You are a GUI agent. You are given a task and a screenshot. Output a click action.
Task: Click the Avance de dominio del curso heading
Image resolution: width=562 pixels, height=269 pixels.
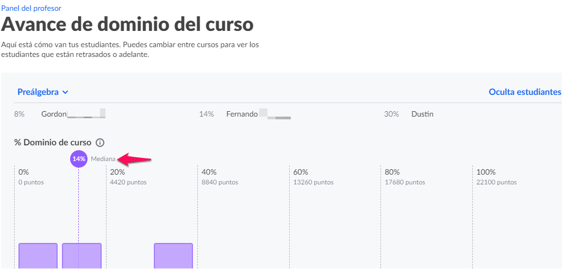127,25
